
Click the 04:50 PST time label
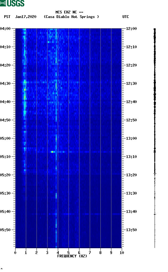[x=5, y=120]
